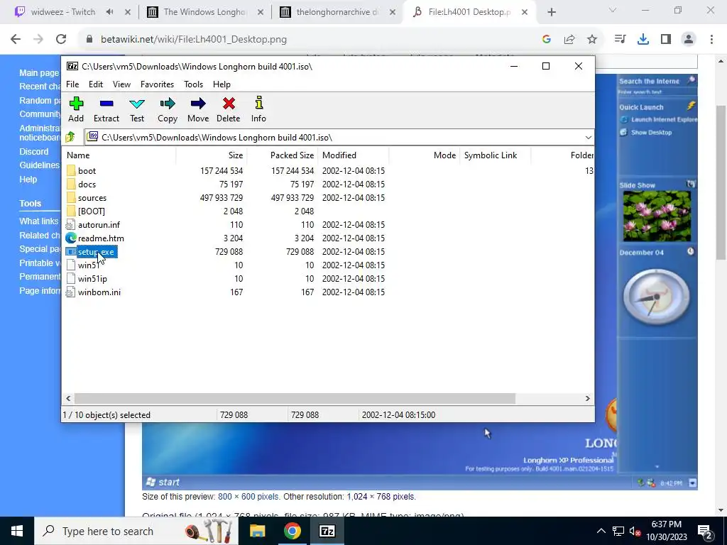This screenshot has width=727, height=545.
Task: Click the 7-Zip address path field
Action: [339, 138]
